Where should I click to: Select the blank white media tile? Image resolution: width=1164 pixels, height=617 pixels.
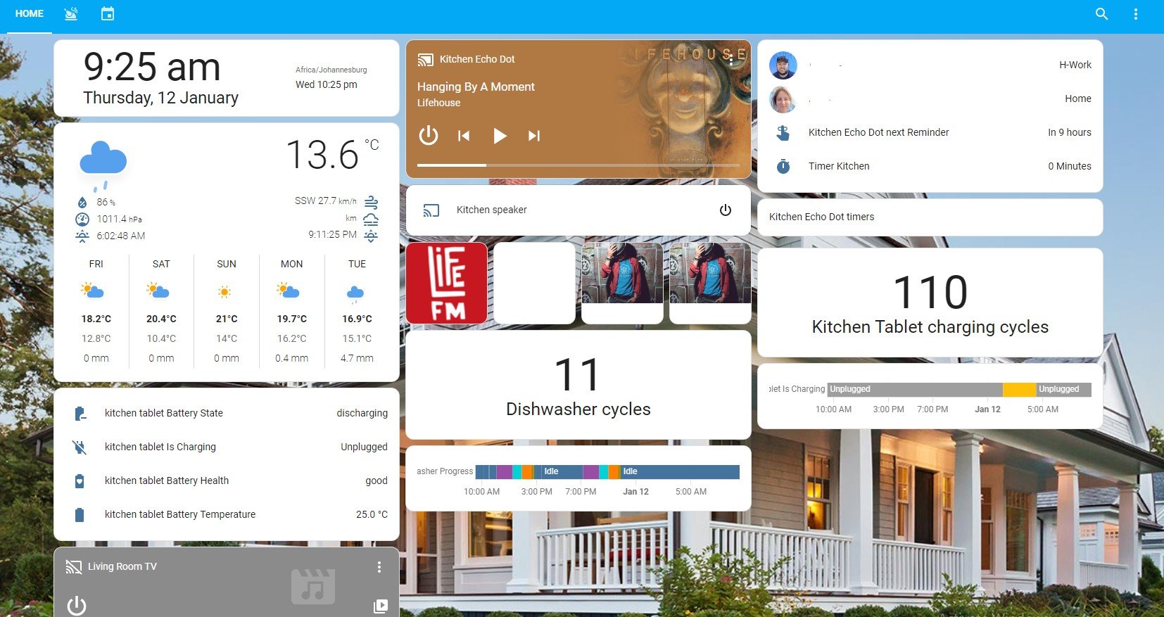coord(534,283)
